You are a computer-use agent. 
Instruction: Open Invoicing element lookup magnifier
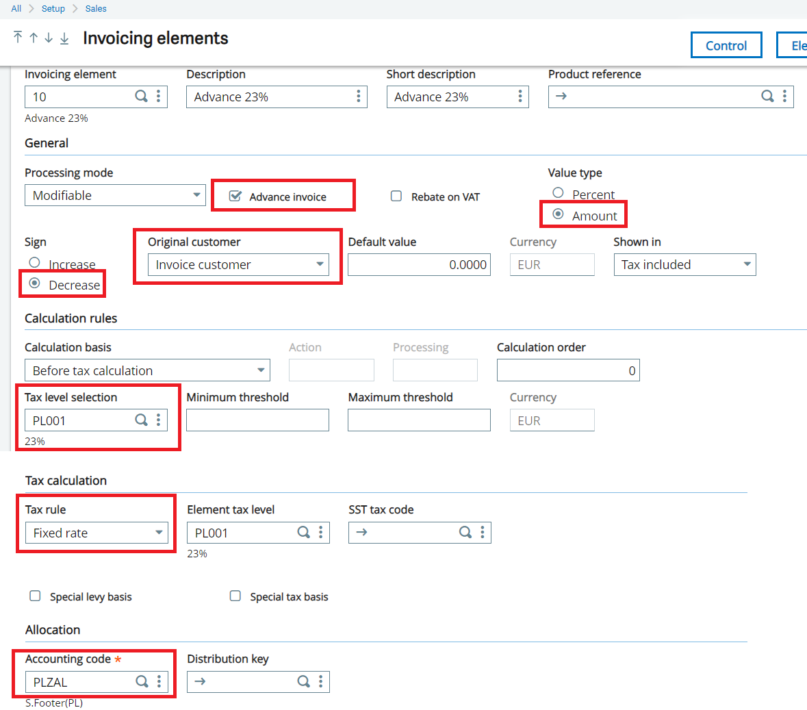[141, 97]
